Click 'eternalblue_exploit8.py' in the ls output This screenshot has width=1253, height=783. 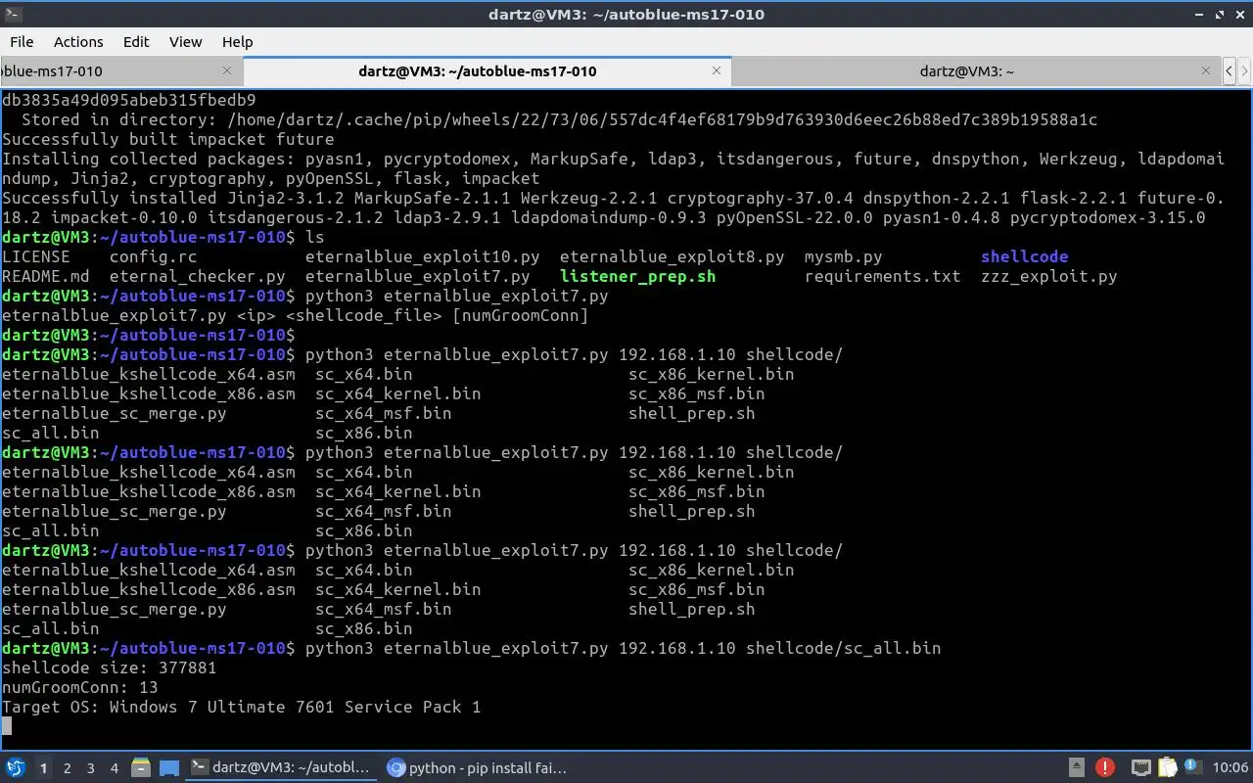pos(672,256)
